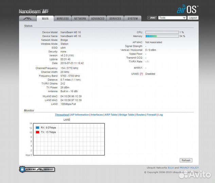Open the UNMS [?] help link
The width and height of the screenshot is (215, 183).
[x=141, y=74]
